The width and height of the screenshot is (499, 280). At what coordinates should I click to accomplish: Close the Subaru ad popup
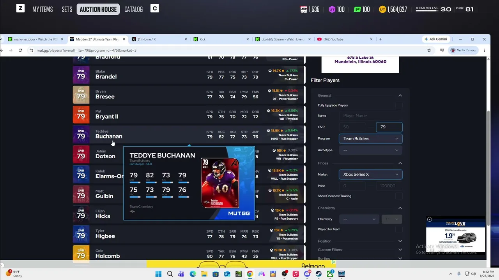pos(430,219)
